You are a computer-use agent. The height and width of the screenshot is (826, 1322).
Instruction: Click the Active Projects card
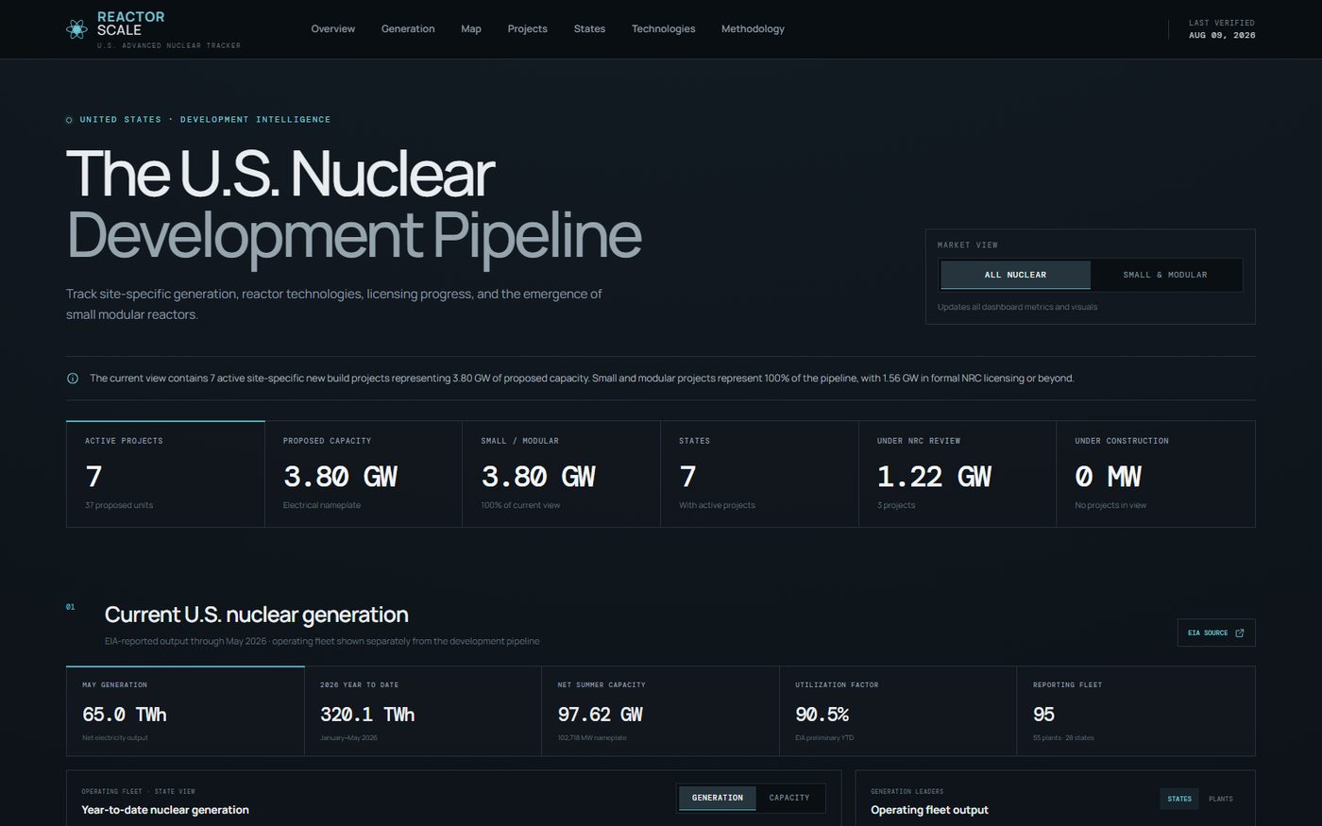click(165, 474)
